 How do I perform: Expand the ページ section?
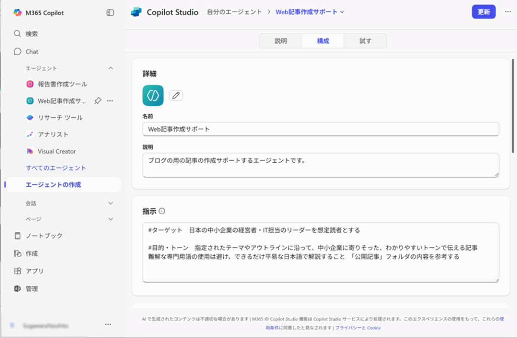(111, 219)
